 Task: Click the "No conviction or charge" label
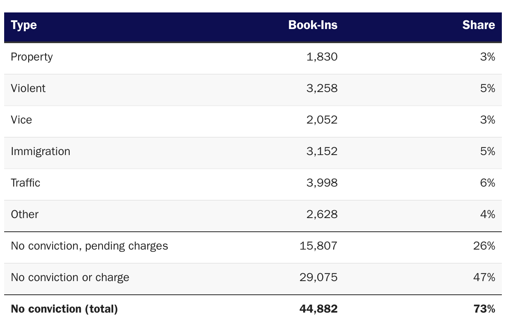point(70,277)
